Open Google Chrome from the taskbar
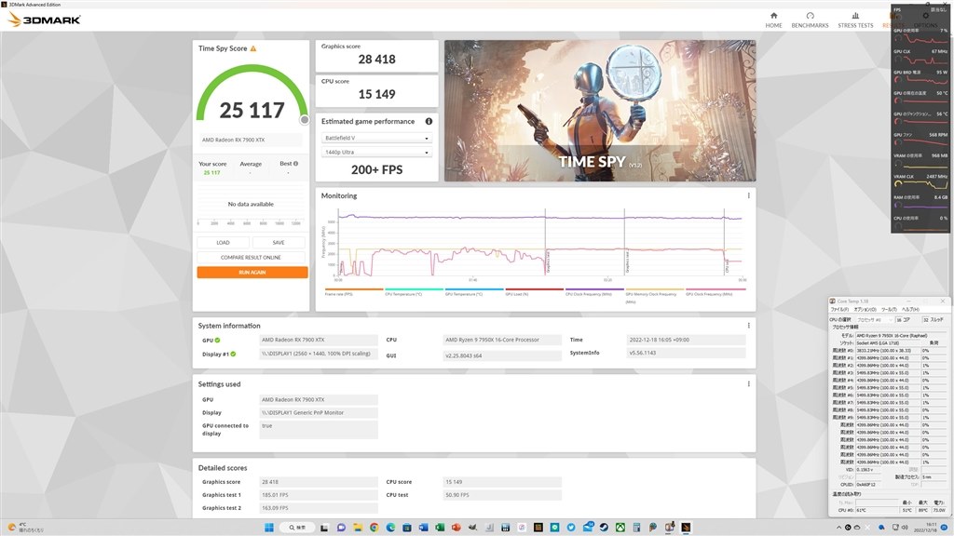The image size is (954, 536). coord(375,528)
